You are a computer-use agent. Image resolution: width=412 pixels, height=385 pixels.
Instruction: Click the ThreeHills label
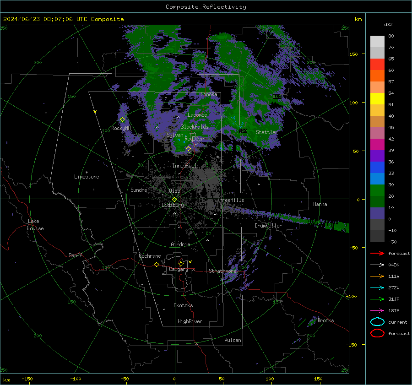(x=230, y=200)
